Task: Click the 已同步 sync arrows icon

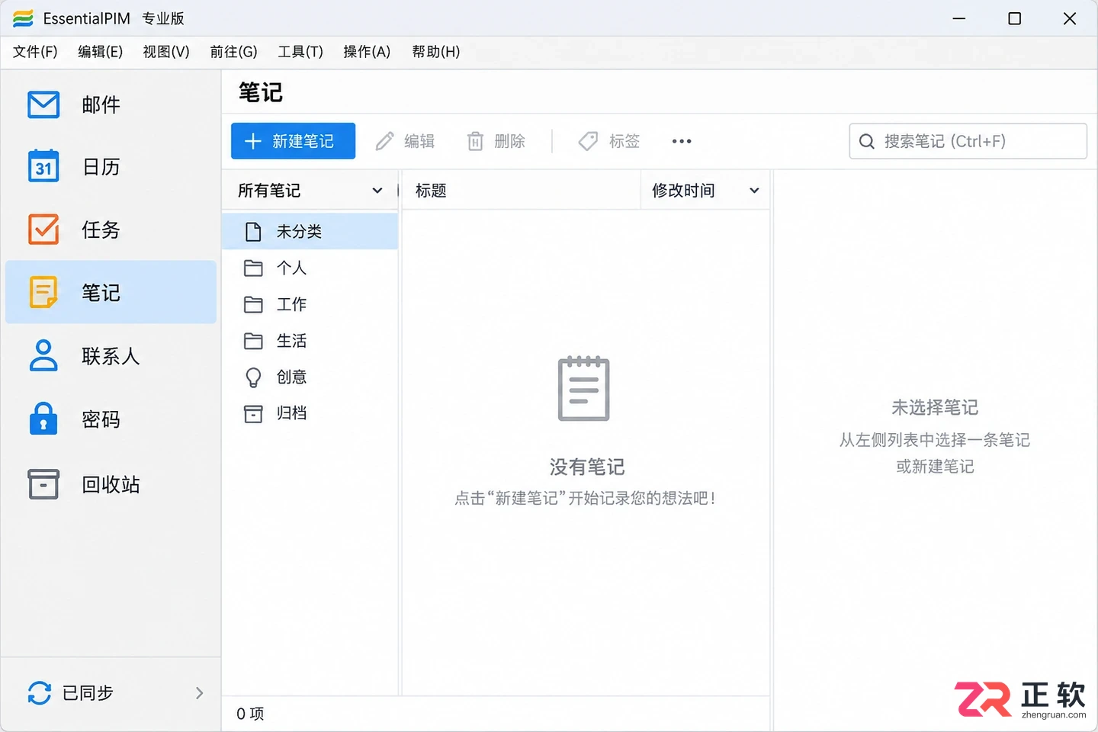Action: pos(40,692)
